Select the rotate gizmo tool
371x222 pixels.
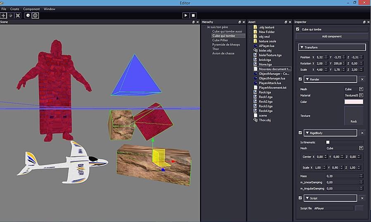click(11, 15)
